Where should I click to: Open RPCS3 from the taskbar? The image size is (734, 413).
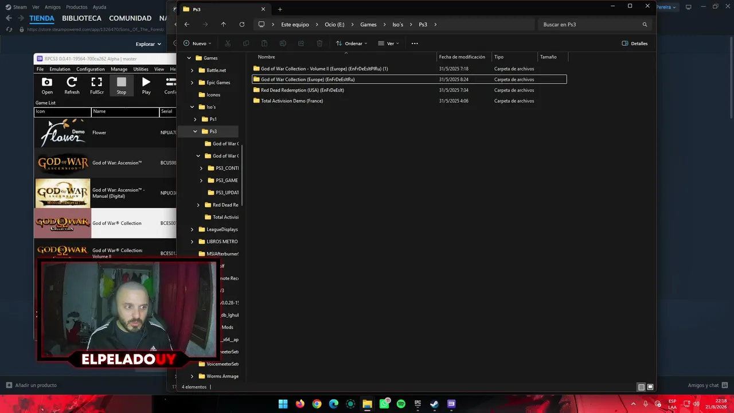tap(451, 404)
